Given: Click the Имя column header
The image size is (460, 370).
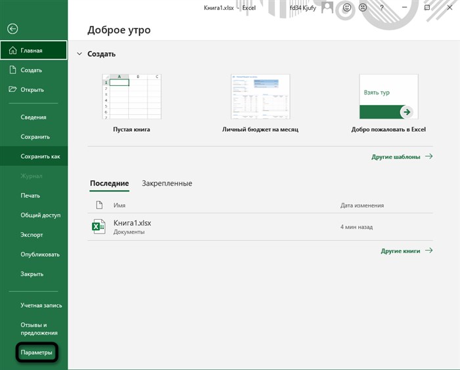Looking at the screenshot, I should pos(120,205).
